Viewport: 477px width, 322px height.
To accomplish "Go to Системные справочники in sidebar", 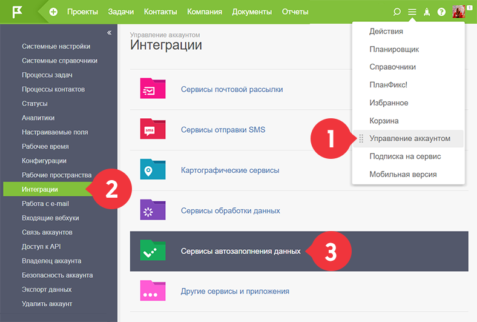I will pyautogui.click(x=59, y=61).
